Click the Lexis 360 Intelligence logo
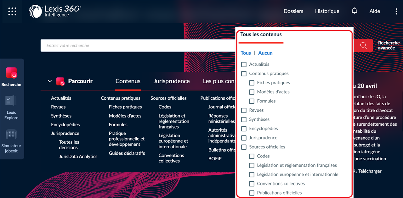Image resolution: width=403 pixels, height=198 pixels. (54, 11)
